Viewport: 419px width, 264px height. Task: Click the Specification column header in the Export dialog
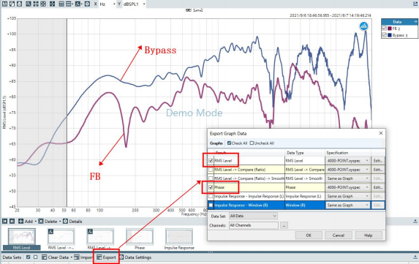[347, 153]
